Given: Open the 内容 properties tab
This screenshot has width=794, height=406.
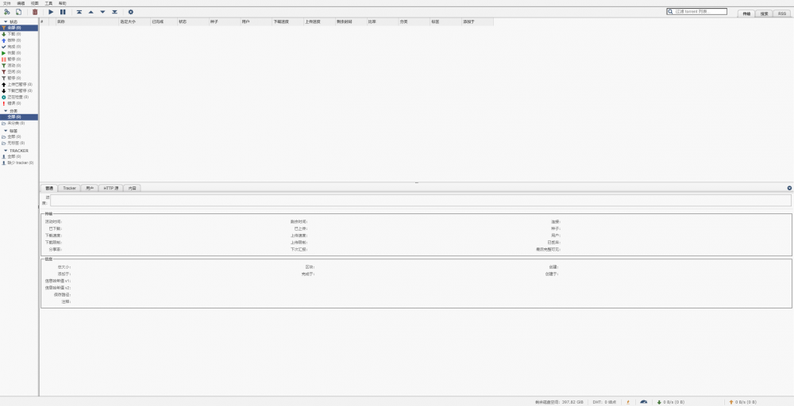Looking at the screenshot, I should [x=132, y=188].
